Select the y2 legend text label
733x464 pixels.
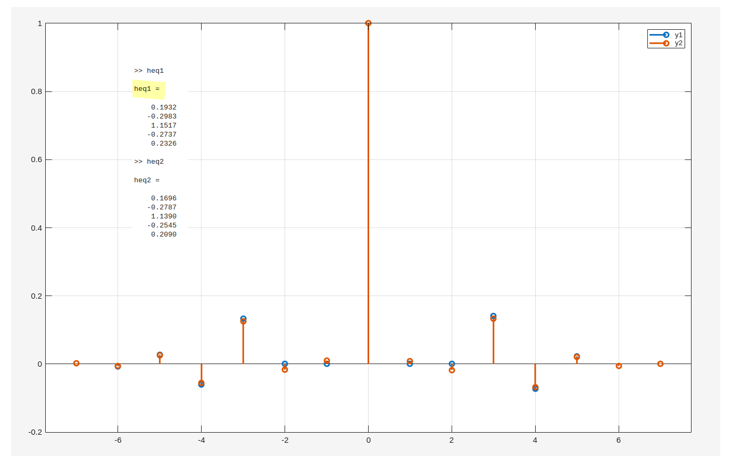(678, 43)
